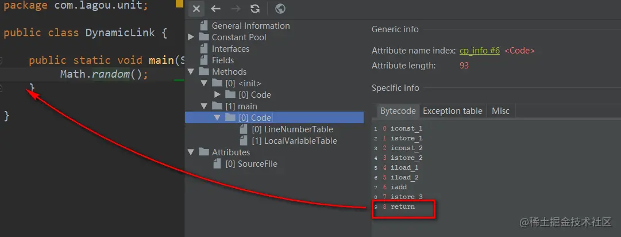621x237 pixels.
Task: Select the Attributes folder icon
Action: [203, 152]
